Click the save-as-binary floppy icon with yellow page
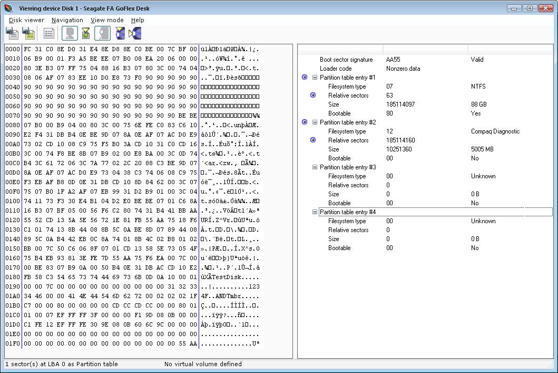 point(28,33)
